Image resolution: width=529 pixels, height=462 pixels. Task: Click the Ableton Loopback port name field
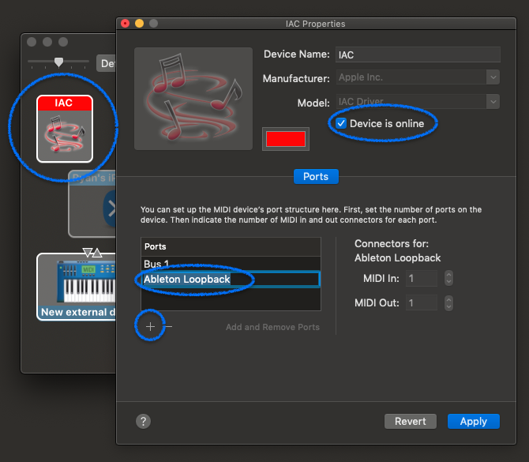coord(231,280)
